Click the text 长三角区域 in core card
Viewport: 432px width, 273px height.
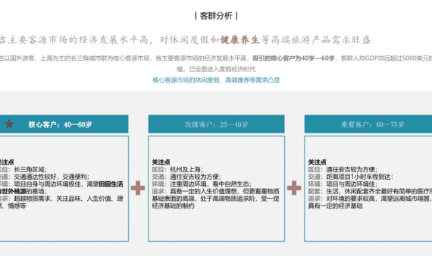(x=30, y=169)
